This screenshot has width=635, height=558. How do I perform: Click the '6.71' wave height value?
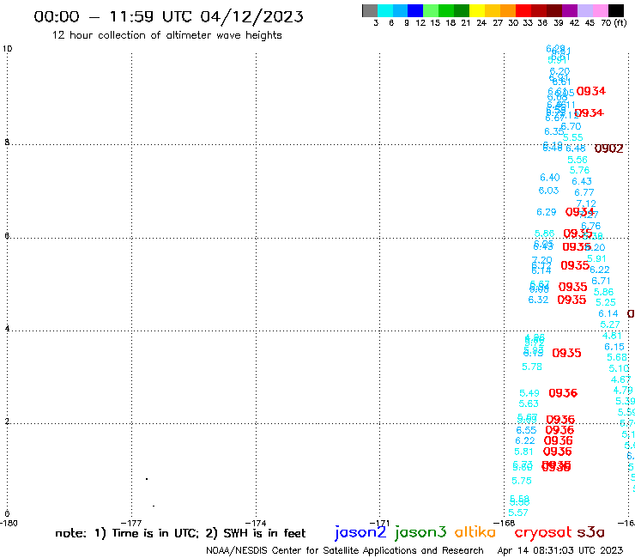pos(601,281)
